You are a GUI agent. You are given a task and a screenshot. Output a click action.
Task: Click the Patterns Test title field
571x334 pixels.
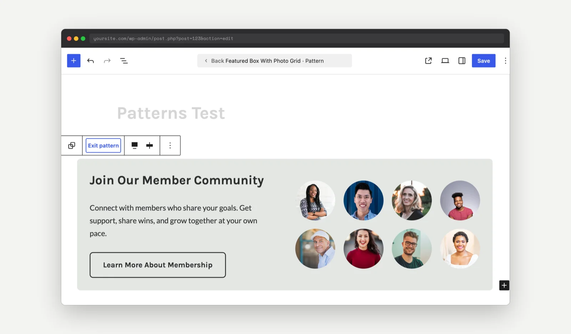171,113
